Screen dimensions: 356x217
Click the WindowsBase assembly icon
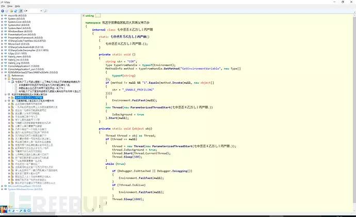click(6, 32)
